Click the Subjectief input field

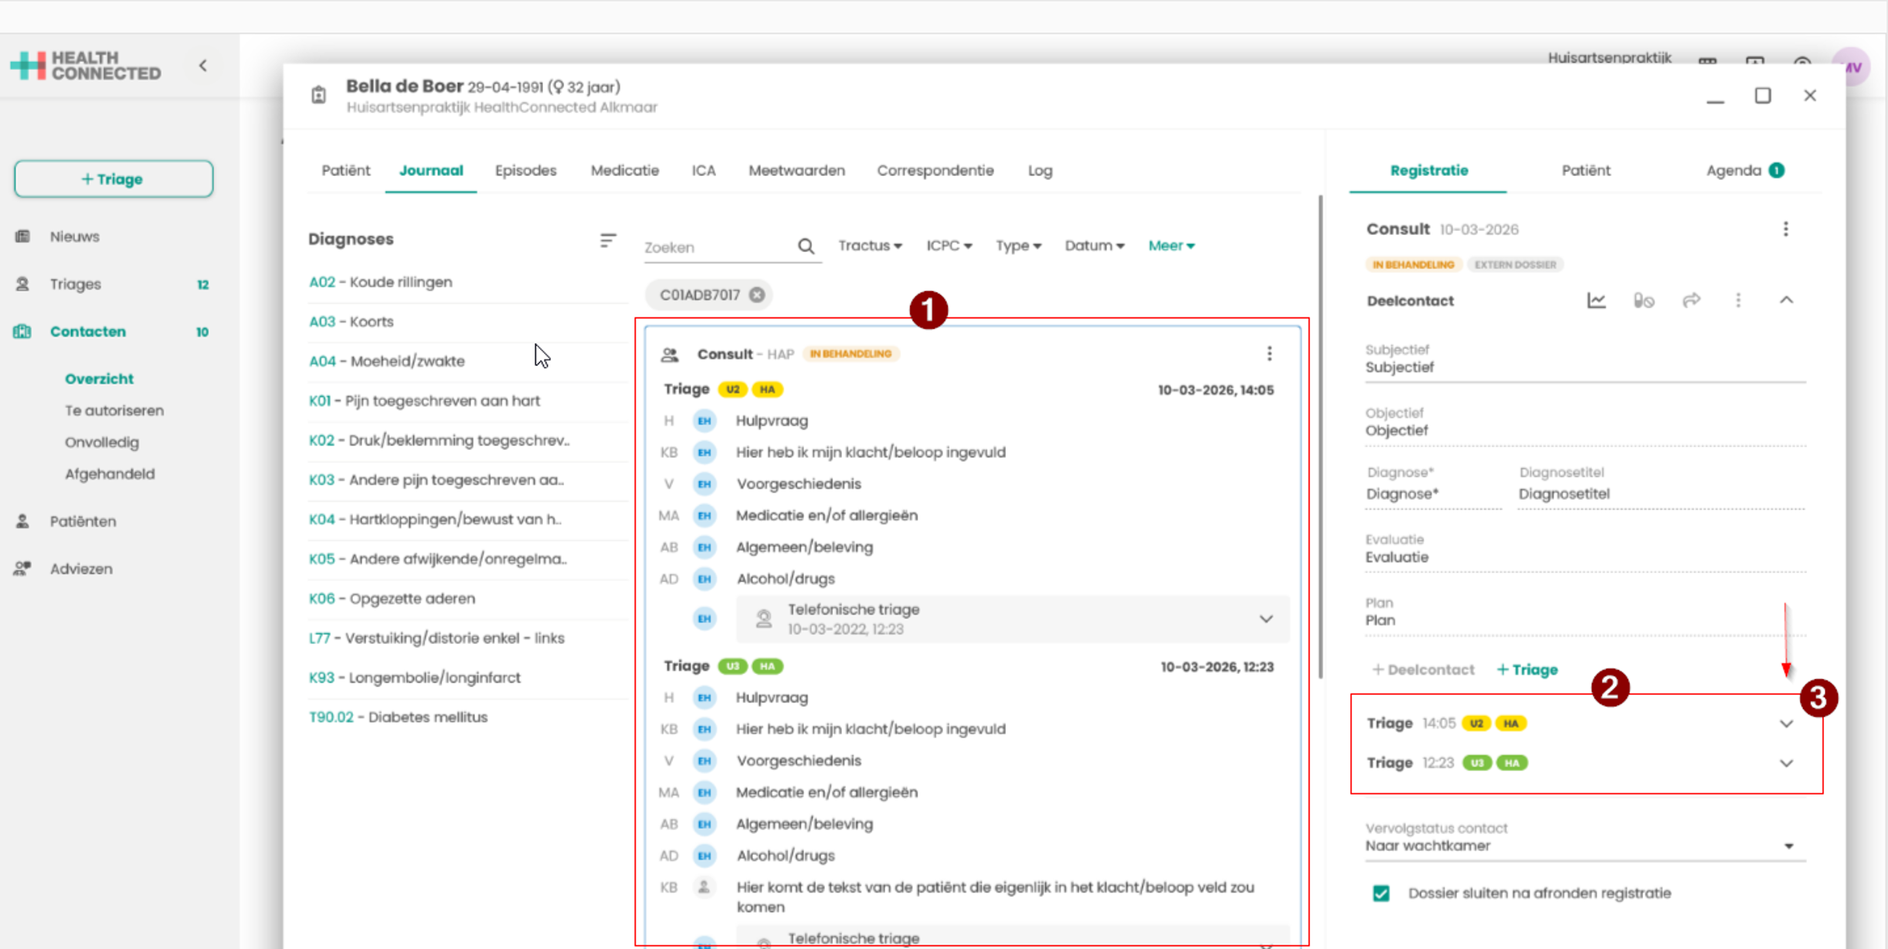pos(1584,361)
